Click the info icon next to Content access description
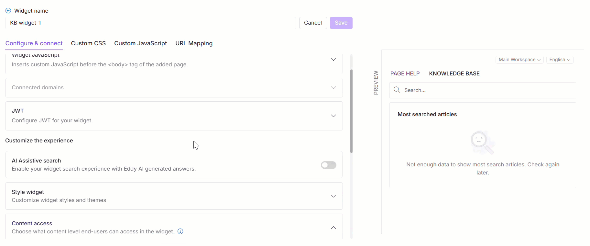 [x=180, y=231]
